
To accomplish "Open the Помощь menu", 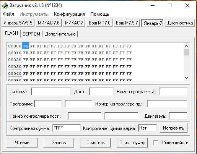I will pyautogui.click(x=99, y=14).
